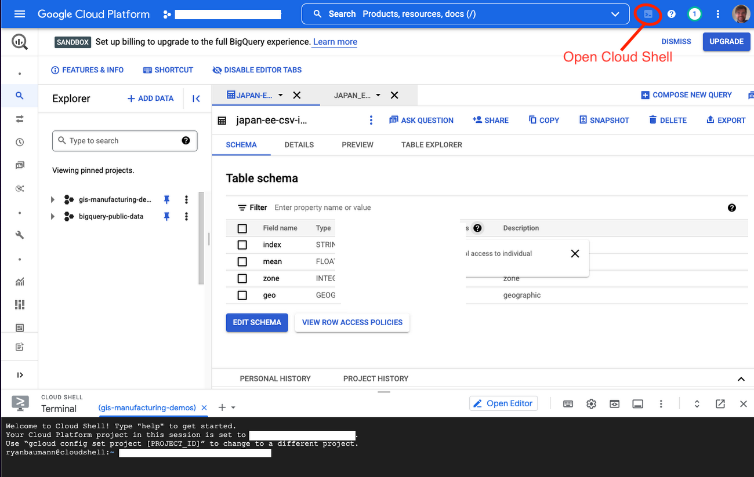Toggle the Cloud Shell on-screen keyboard icon
Screen dimensions: 754x477
click(x=568, y=404)
